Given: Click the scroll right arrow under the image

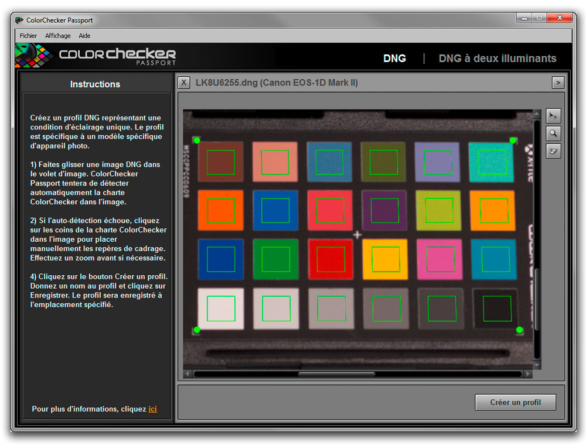Looking at the screenshot, I should [x=528, y=374].
